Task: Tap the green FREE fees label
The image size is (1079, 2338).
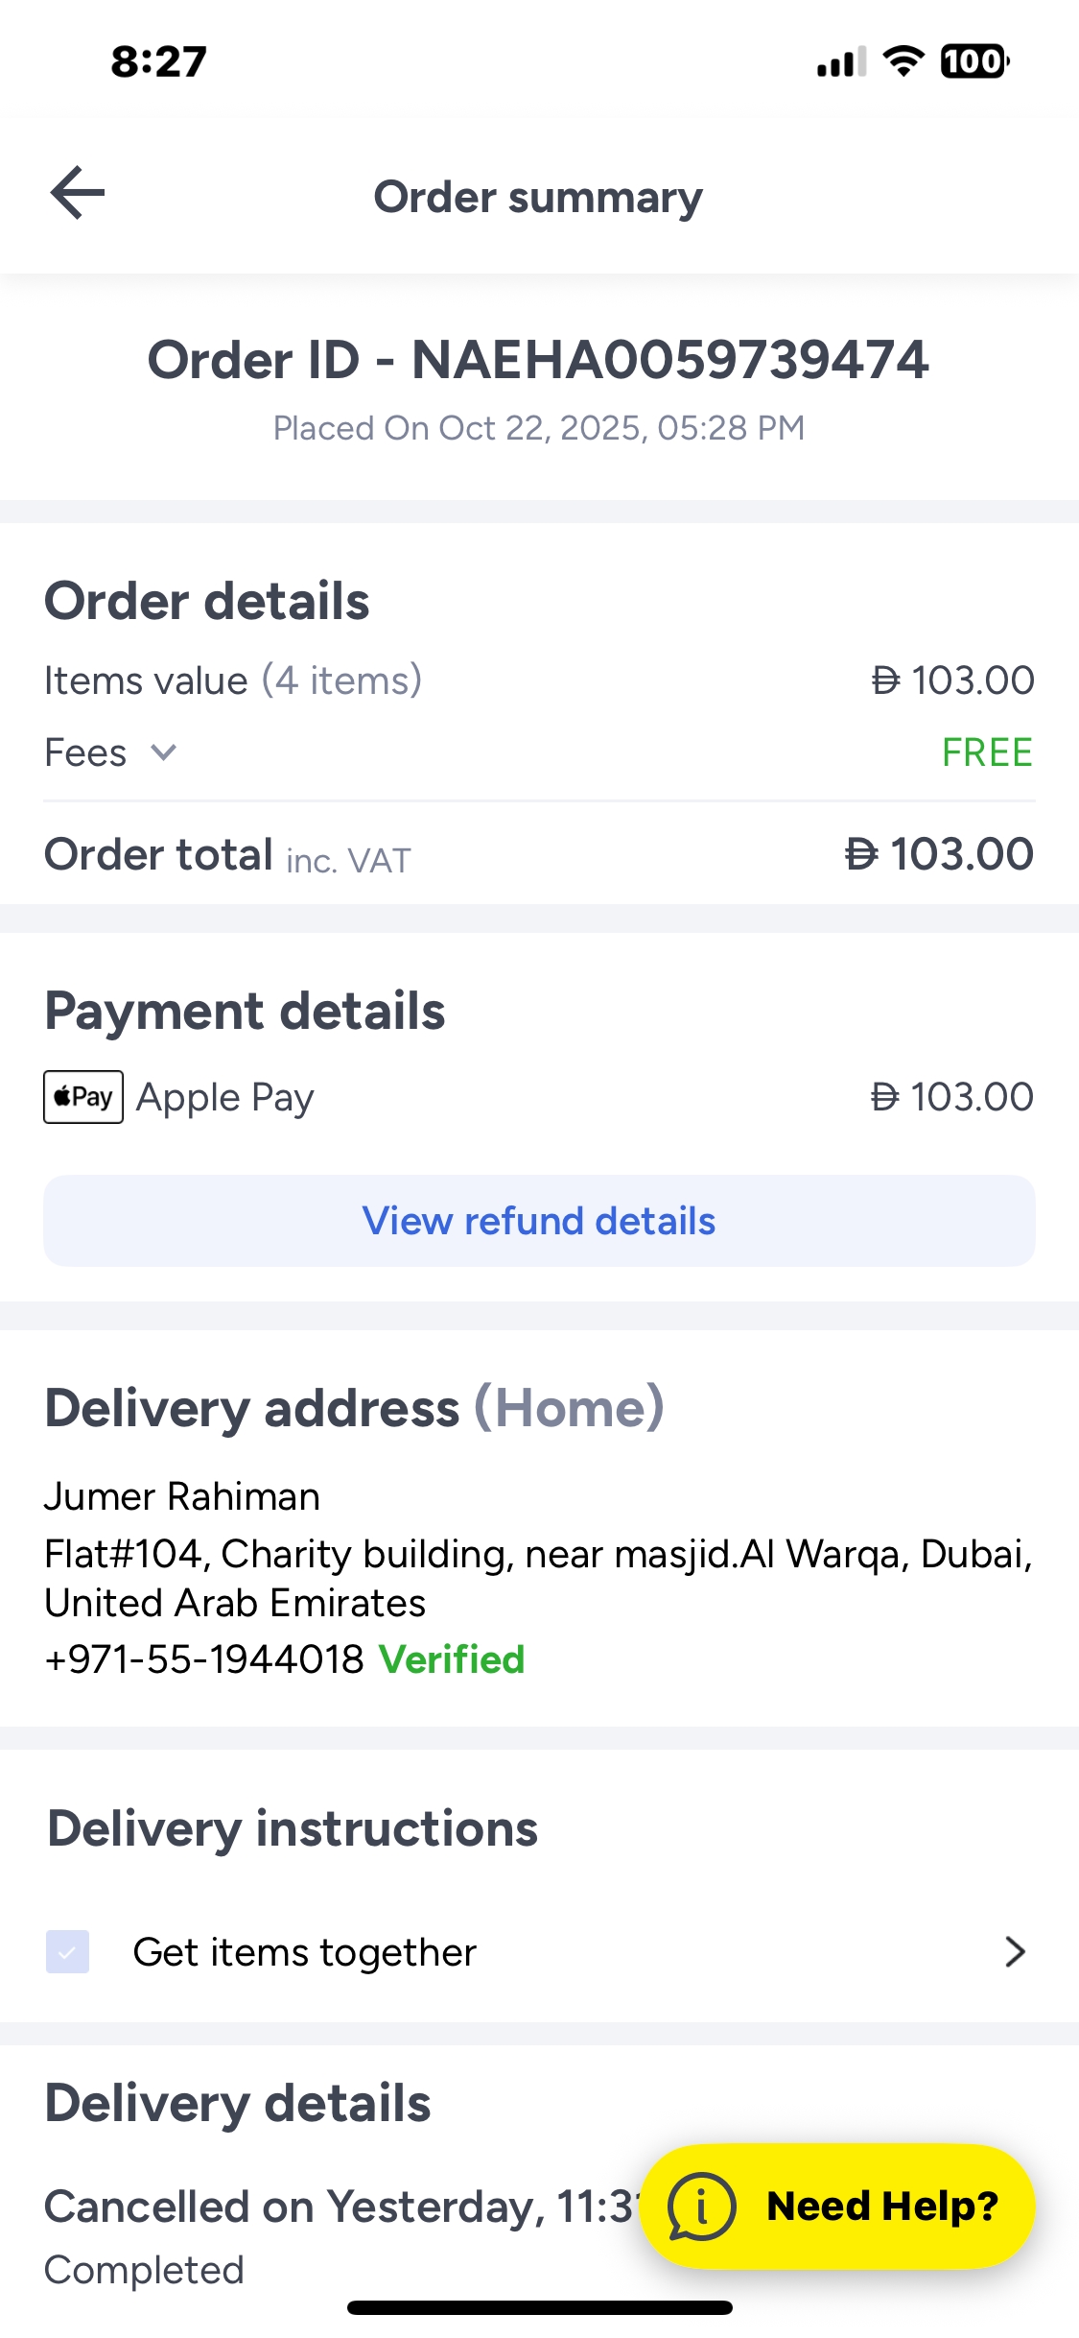Action: click(987, 752)
